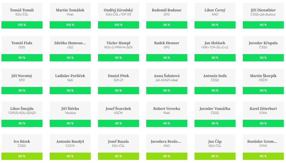Open Martin Škorpík's KSČM card
This screenshot has width=286, height=163.
[263, 78]
